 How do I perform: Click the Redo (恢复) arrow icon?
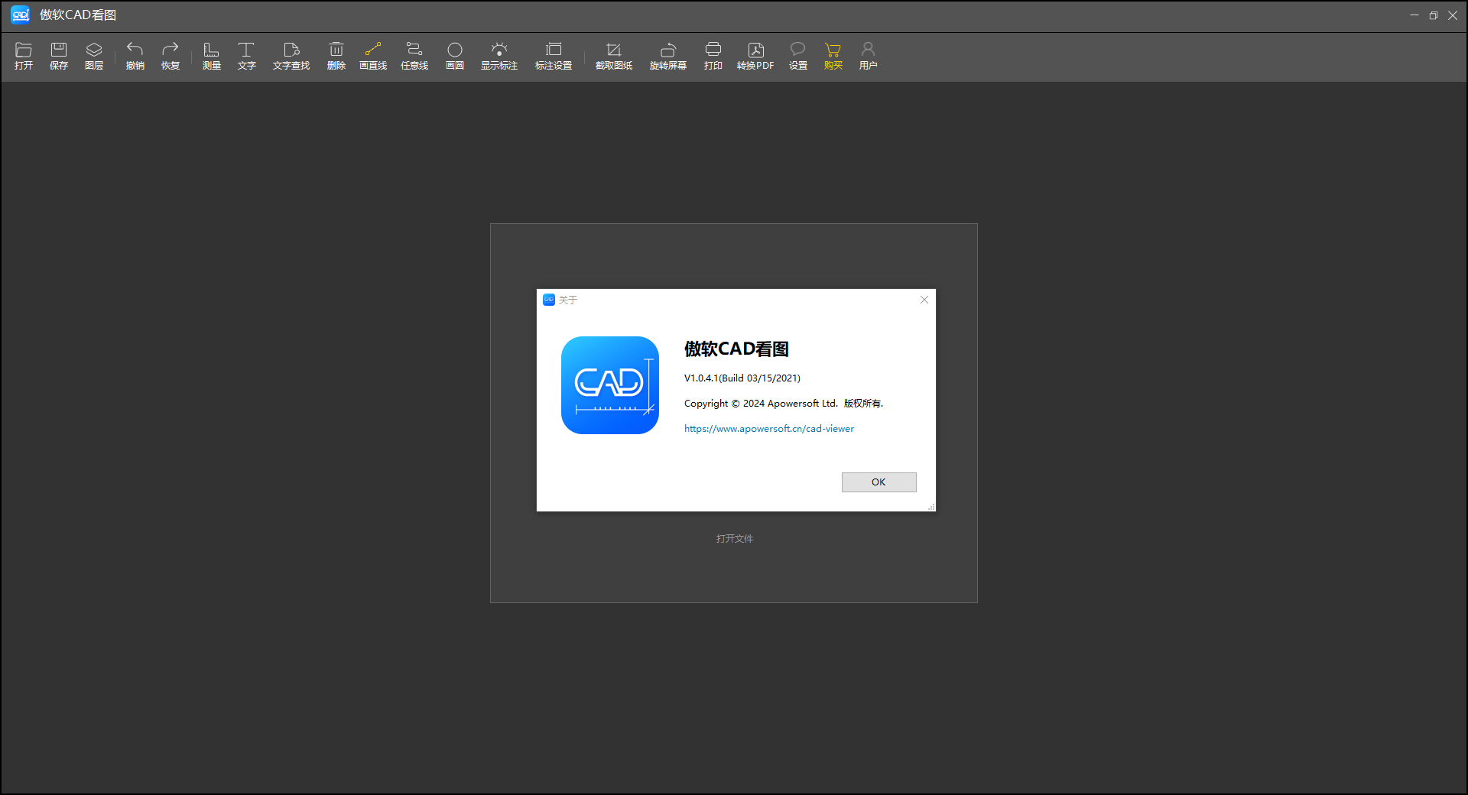pyautogui.click(x=171, y=50)
